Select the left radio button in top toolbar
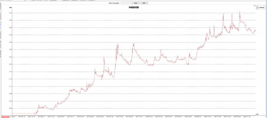Image resolution: width=267 pixels, height=118 pixels. coord(38,0)
